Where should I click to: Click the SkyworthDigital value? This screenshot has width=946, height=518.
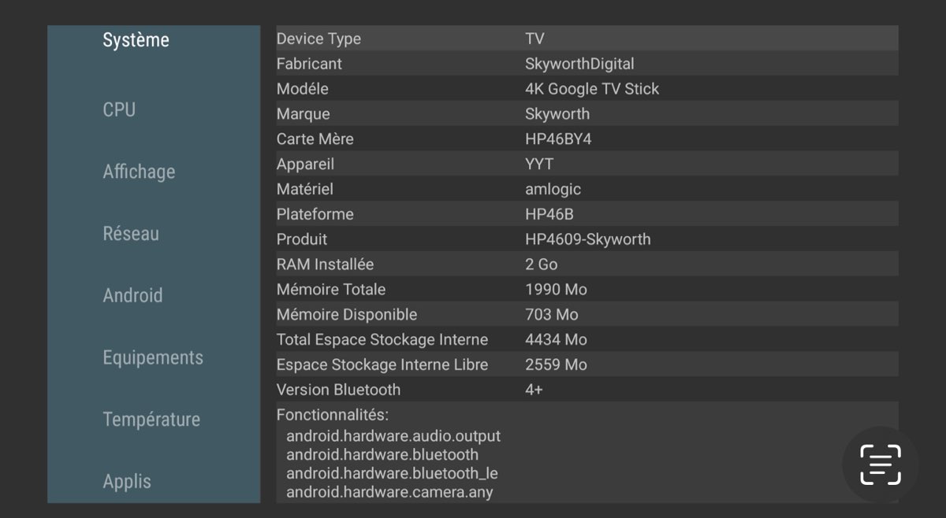[579, 64]
